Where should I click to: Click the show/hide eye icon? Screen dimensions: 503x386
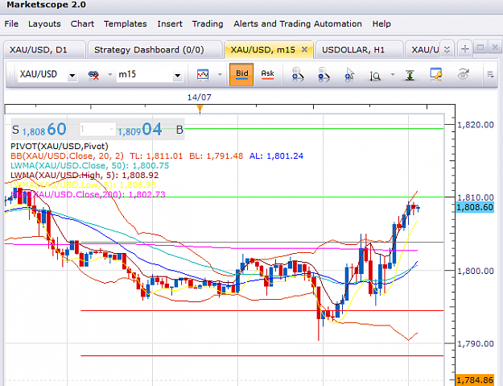coord(464,74)
